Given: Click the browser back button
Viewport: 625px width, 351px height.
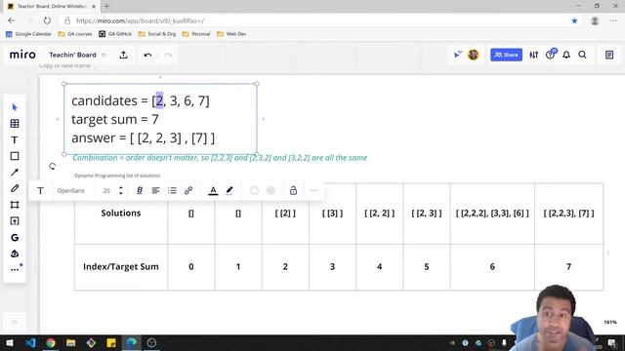Looking at the screenshot, I should click(x=11, y=20).
